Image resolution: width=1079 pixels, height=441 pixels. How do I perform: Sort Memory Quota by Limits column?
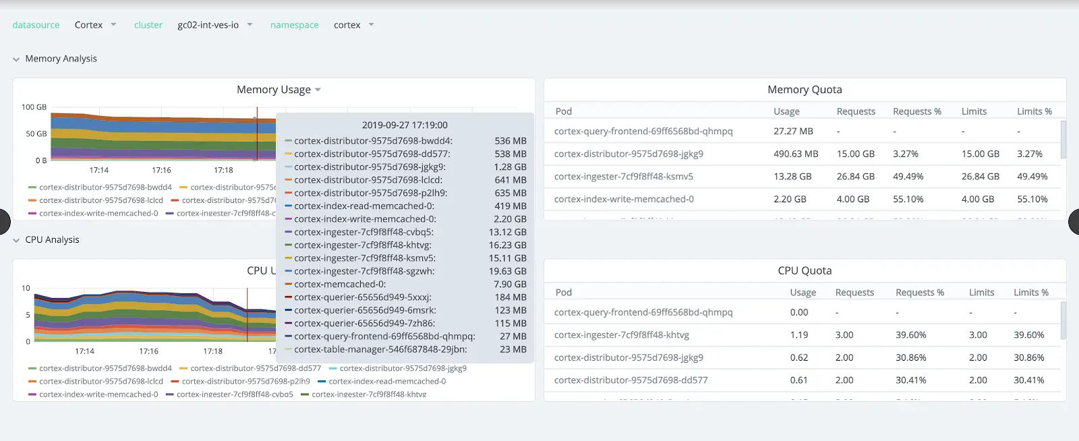(974, 111)
